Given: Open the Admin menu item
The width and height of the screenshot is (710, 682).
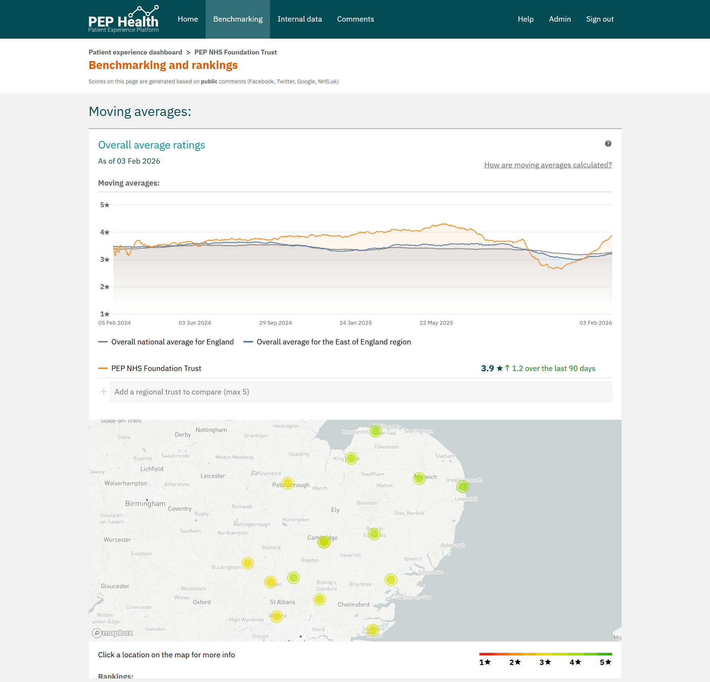Looking at the screenshot, I should point(560,19).
